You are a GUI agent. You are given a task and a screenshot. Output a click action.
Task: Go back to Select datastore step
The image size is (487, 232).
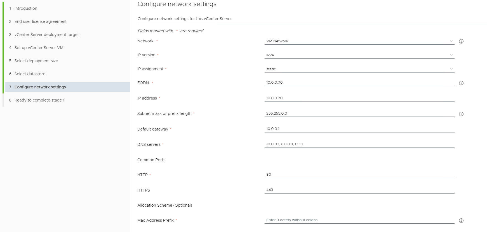tap(30, 74)
